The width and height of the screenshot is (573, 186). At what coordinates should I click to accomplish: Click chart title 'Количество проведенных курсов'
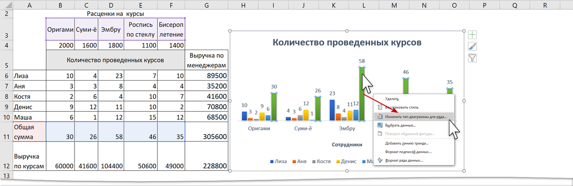click(x=347, y=42)
